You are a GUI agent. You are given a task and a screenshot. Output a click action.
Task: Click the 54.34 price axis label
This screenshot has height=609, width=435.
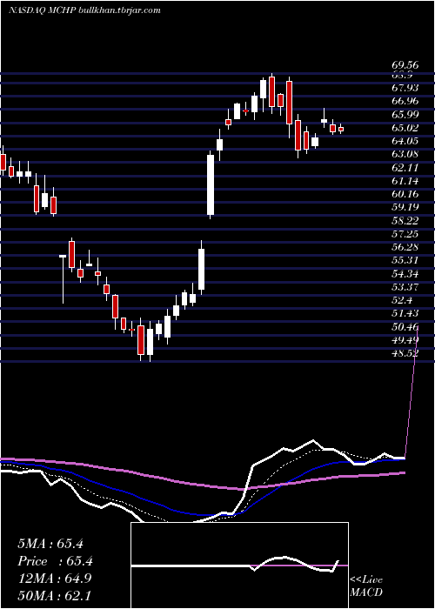click(405, 274)
